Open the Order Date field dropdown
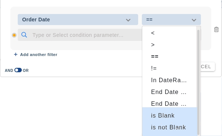The width and height of the screenshot is (222, 136). tap(78, 20)
